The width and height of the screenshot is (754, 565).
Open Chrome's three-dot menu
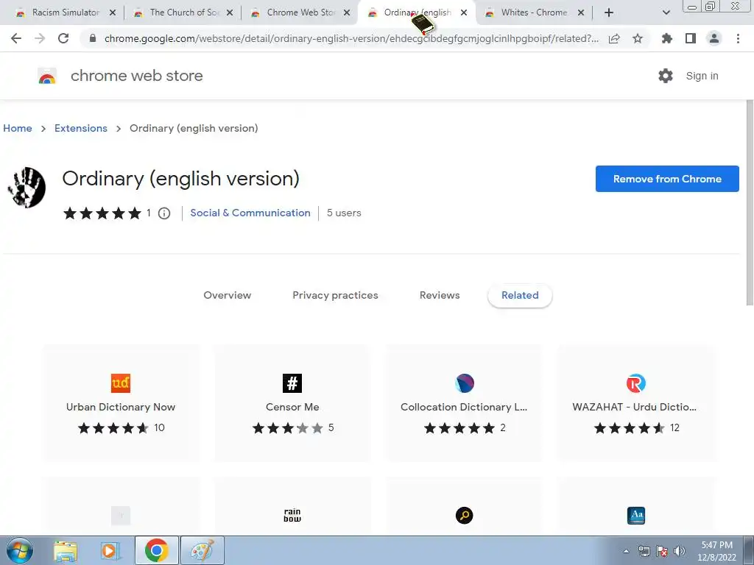click(738, 38)
